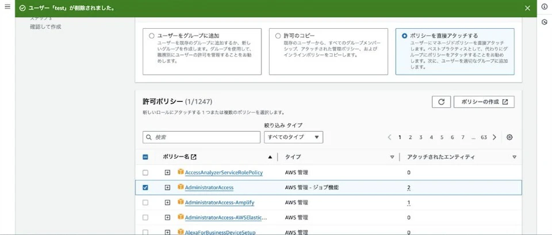Dismiss the green success notification banner
This screenshot has width=552, height=235.
click(x=527, y=8)
